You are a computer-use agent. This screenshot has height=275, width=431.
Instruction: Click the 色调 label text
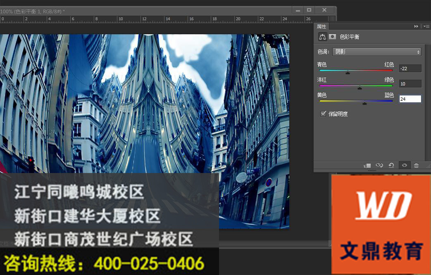point(323,52)
